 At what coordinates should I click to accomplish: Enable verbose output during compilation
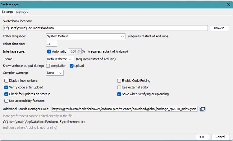coord(48,66)
